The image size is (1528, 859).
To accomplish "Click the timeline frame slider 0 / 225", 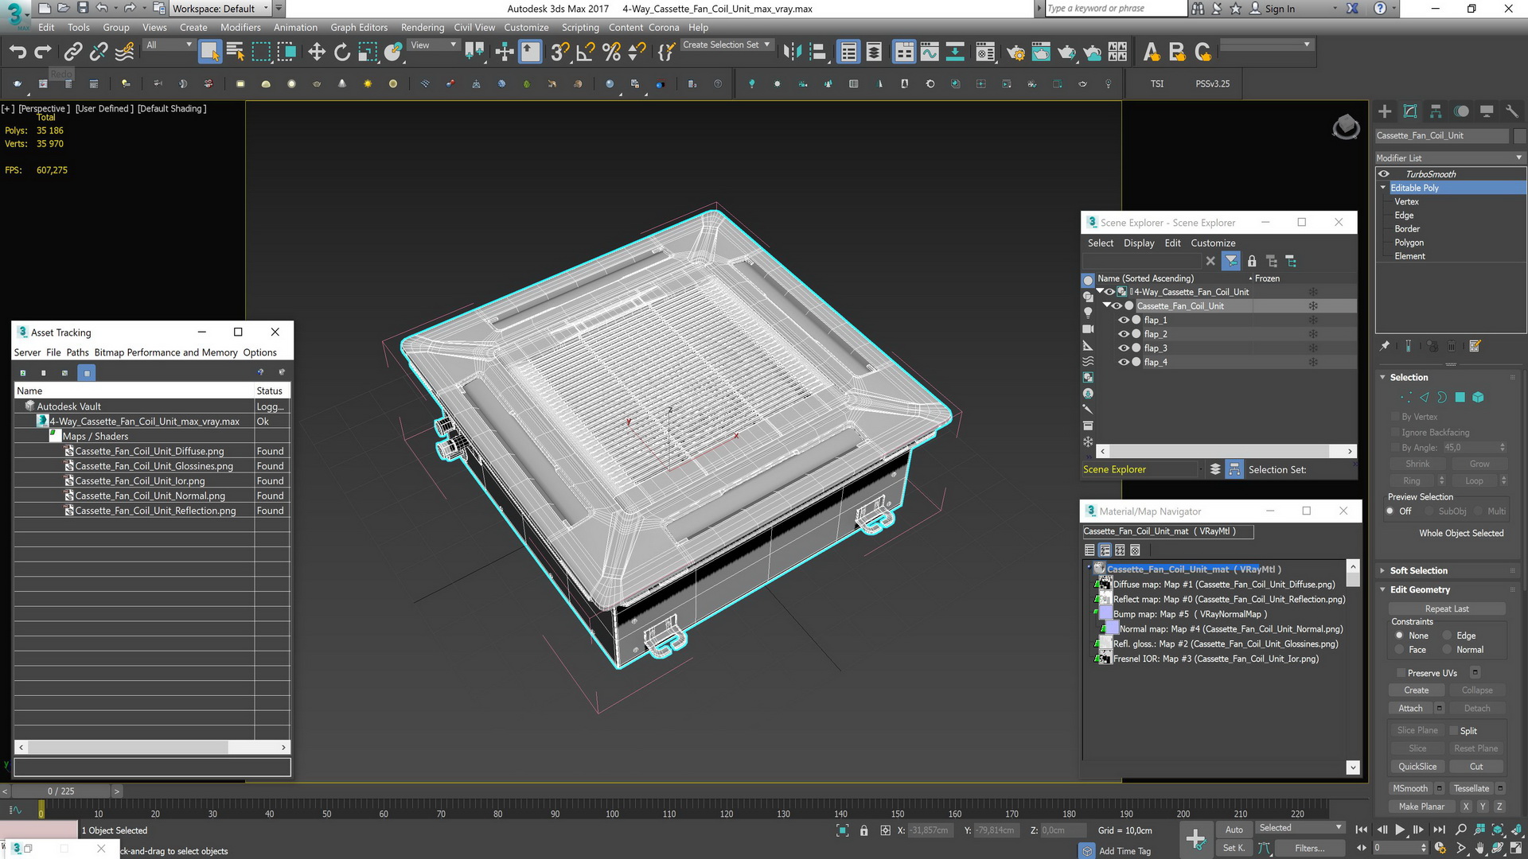I will (x=60, y=791).
